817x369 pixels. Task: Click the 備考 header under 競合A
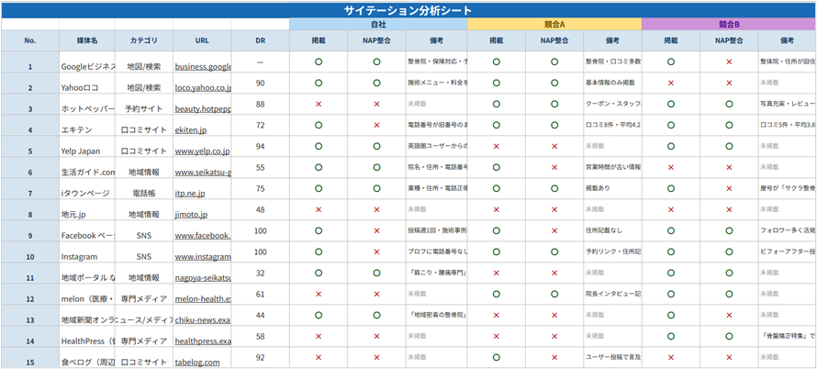point(613,40)
